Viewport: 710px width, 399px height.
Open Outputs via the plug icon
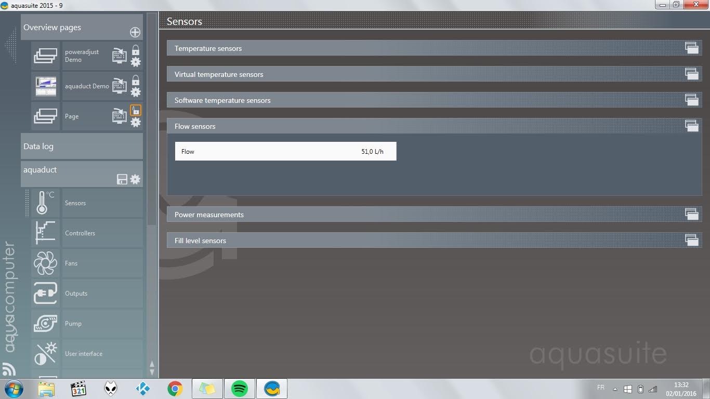tap(46, 293)
